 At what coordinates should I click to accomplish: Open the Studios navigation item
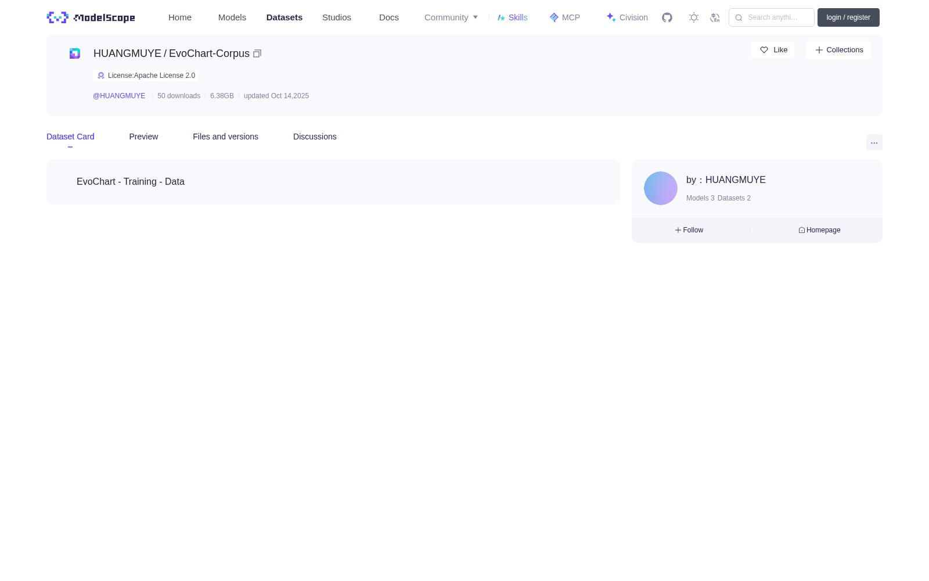click(x=337, y=17)
